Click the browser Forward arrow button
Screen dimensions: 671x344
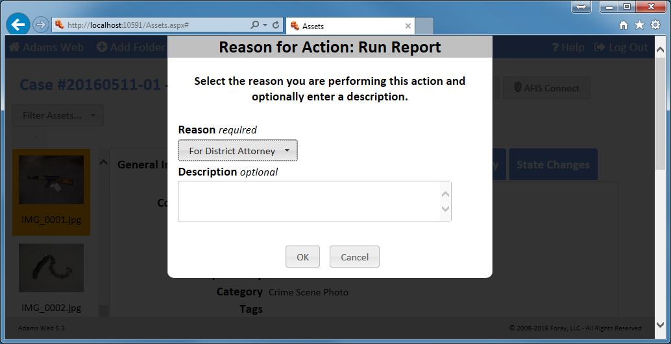pos(40,25)
